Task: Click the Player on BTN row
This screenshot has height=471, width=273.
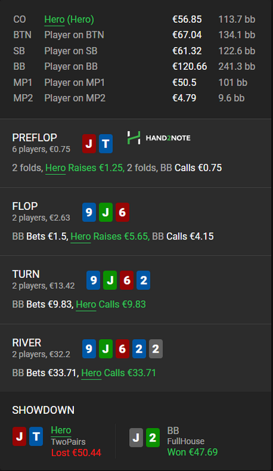Action: [134, 35]
